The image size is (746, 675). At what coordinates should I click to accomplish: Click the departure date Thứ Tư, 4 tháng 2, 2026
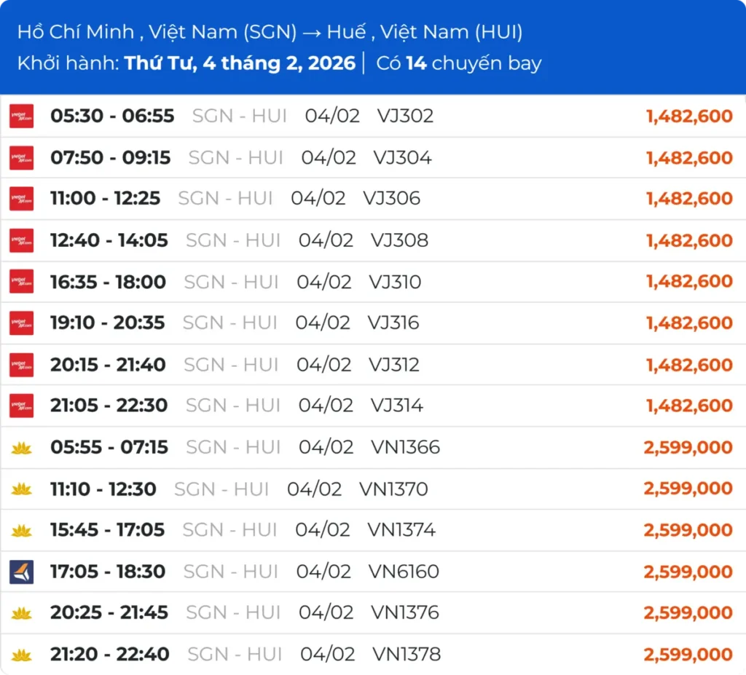240,63
